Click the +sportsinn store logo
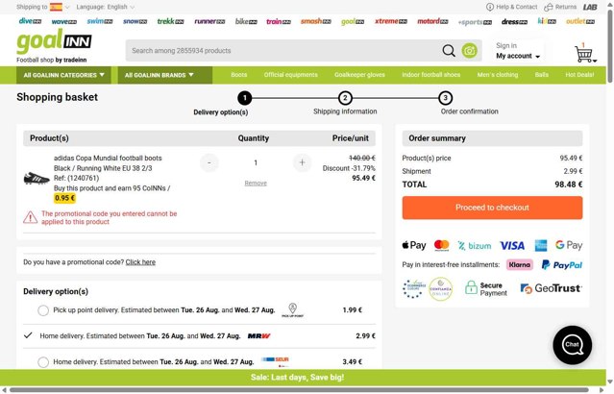The width and height of the screenshot is (614, 394). point(475,22)
